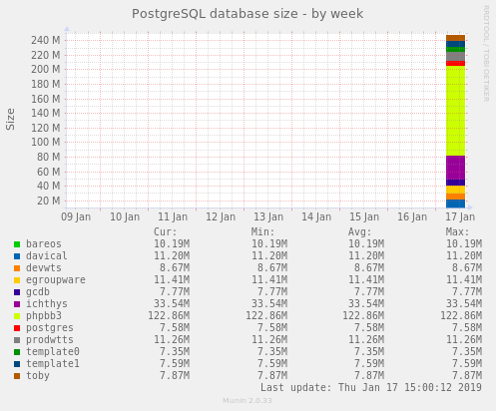Click the egroupware yellow segment in the bar
The height and width of the screenshot is (411, 496).
(455, 190)
